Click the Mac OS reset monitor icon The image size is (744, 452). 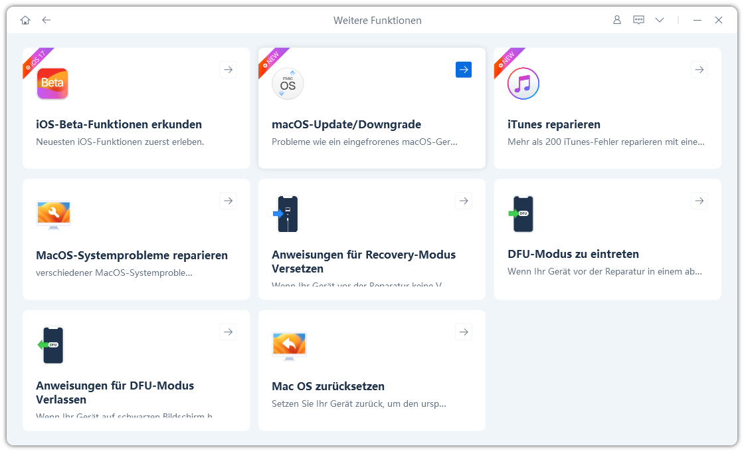pos(289,346)
